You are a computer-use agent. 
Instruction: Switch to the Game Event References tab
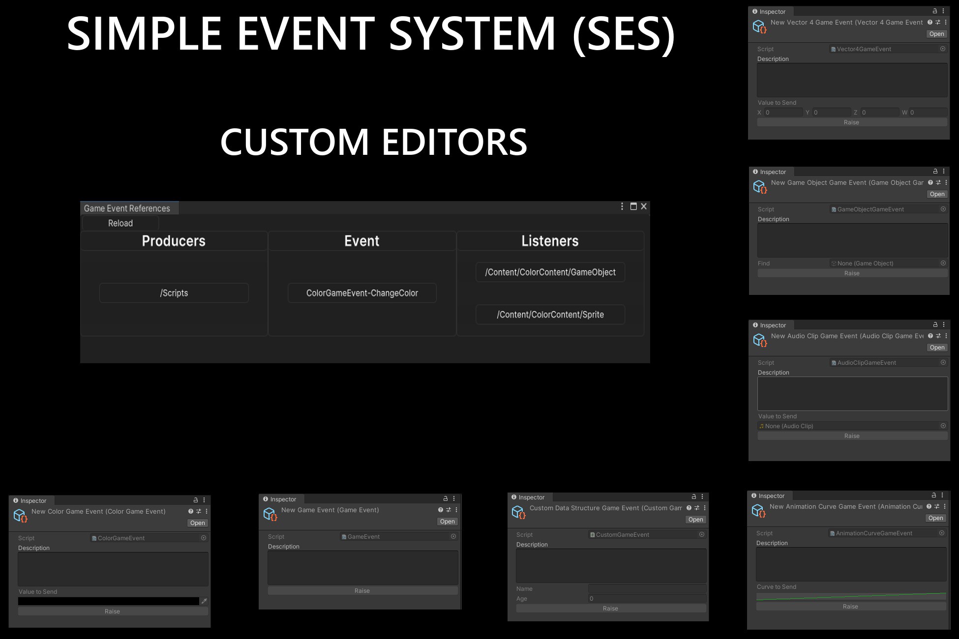pos(127,208)
